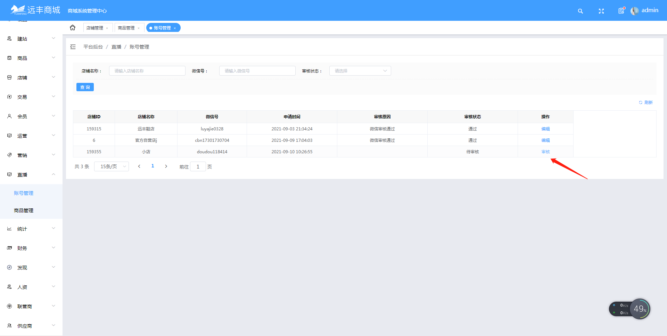The height and width of the screenshot is (336, 667).
Task: Close the 商品管理 tab
Action: (x=139, y=28)
